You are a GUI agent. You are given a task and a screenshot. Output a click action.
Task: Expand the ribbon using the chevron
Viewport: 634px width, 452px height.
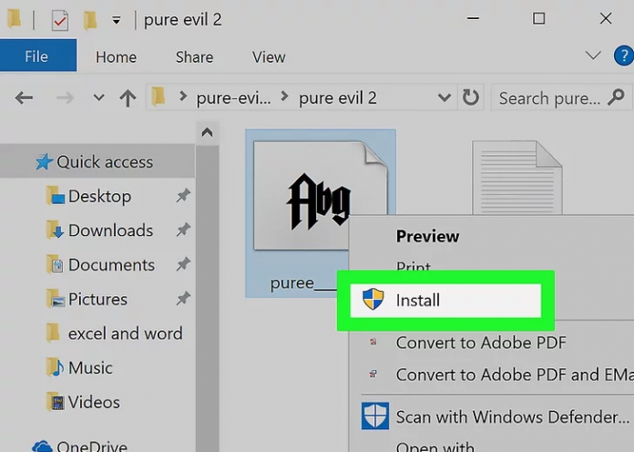[593, 56]
